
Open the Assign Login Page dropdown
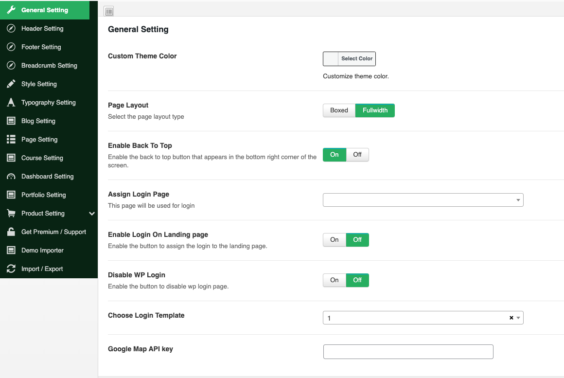[423, 200]
